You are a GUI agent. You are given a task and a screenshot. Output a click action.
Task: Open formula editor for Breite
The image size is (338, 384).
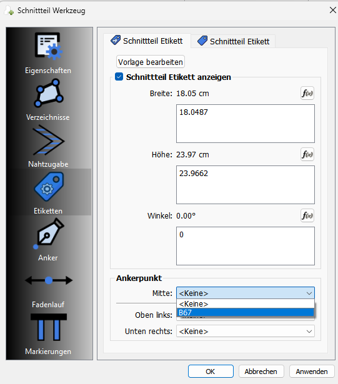(307, 93)
